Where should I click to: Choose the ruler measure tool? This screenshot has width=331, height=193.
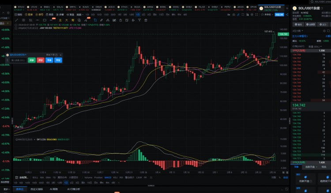(102, 20)
